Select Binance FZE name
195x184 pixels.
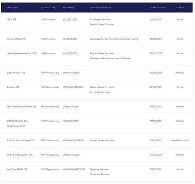(13, 87)
